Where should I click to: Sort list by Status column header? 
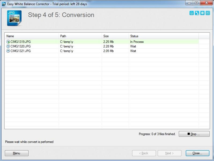click(x=163, y=36)
